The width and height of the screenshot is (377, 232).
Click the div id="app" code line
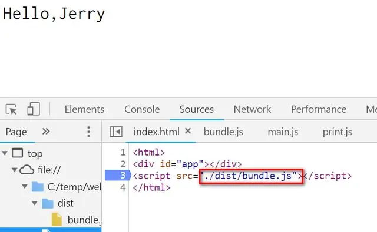point(187,164)
